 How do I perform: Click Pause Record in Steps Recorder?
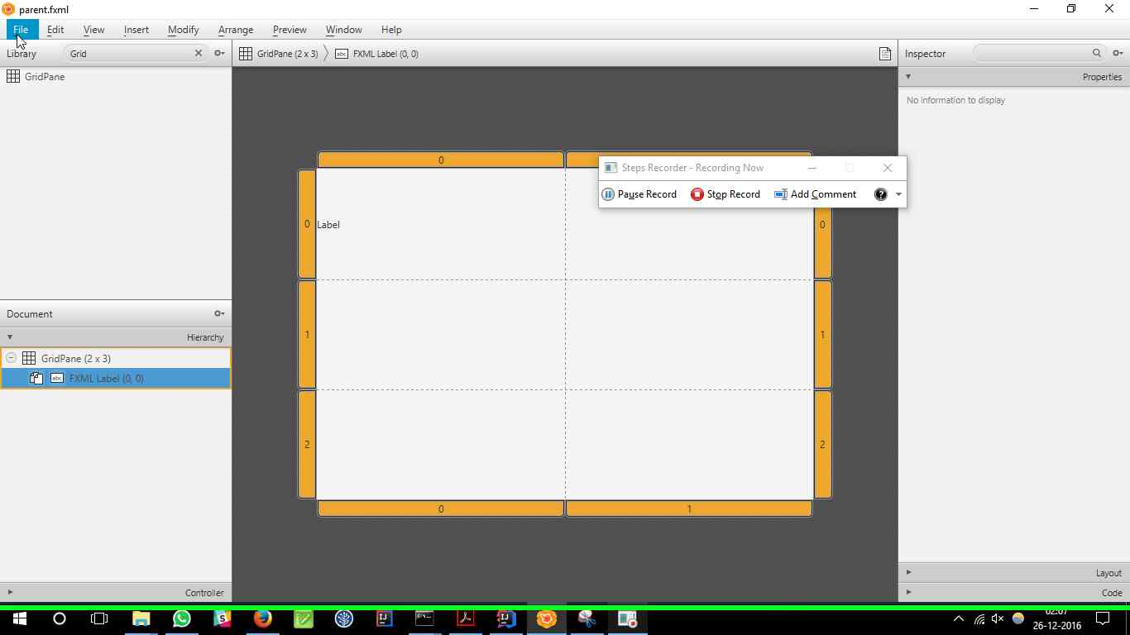coord(639,194)
